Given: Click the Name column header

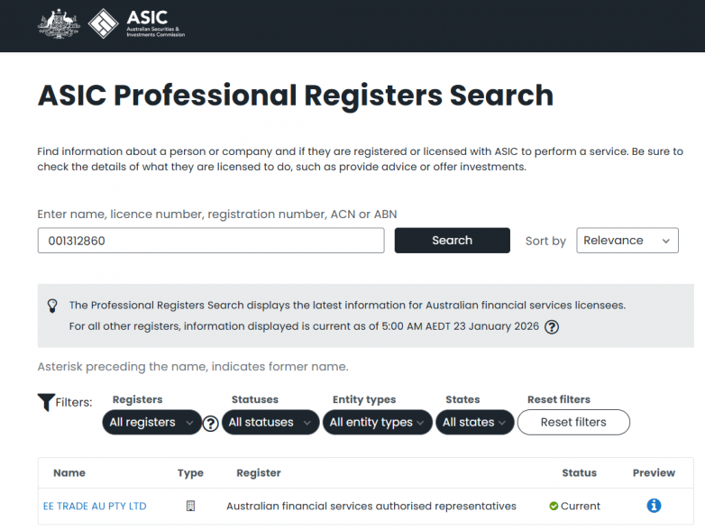Looking at the screenshot, I should [69, 472].
